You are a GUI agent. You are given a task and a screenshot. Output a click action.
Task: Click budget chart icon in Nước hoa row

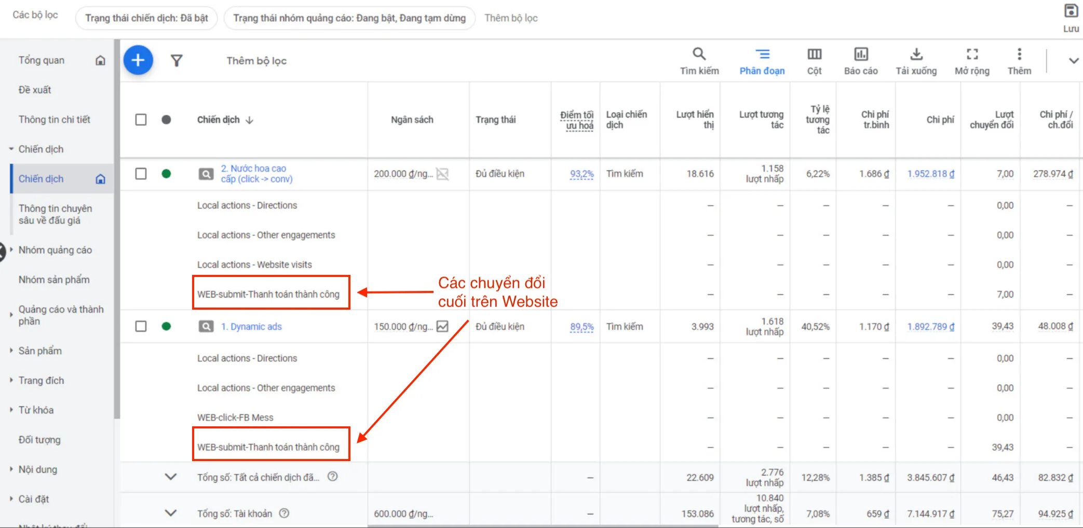click(442, 174)
